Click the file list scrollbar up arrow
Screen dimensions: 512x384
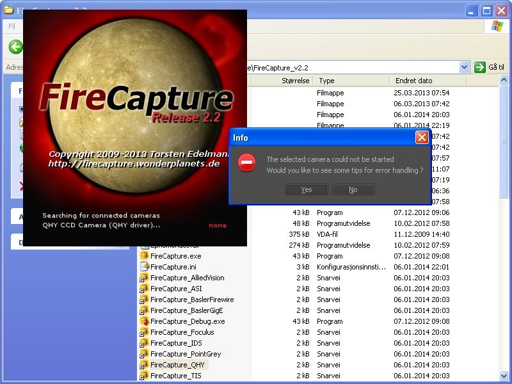[x=504, y=79]
